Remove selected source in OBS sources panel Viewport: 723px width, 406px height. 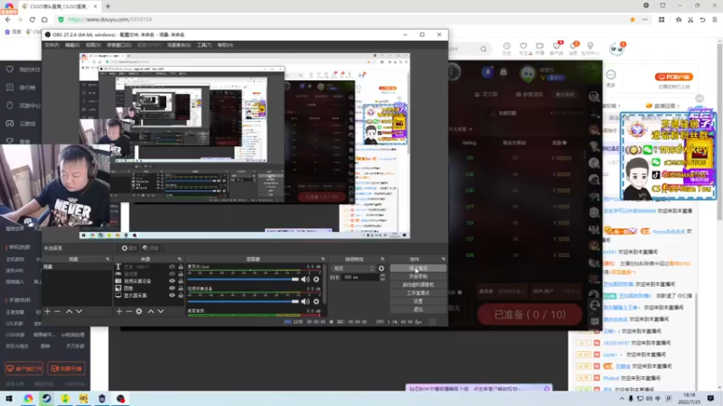[129, 311]
